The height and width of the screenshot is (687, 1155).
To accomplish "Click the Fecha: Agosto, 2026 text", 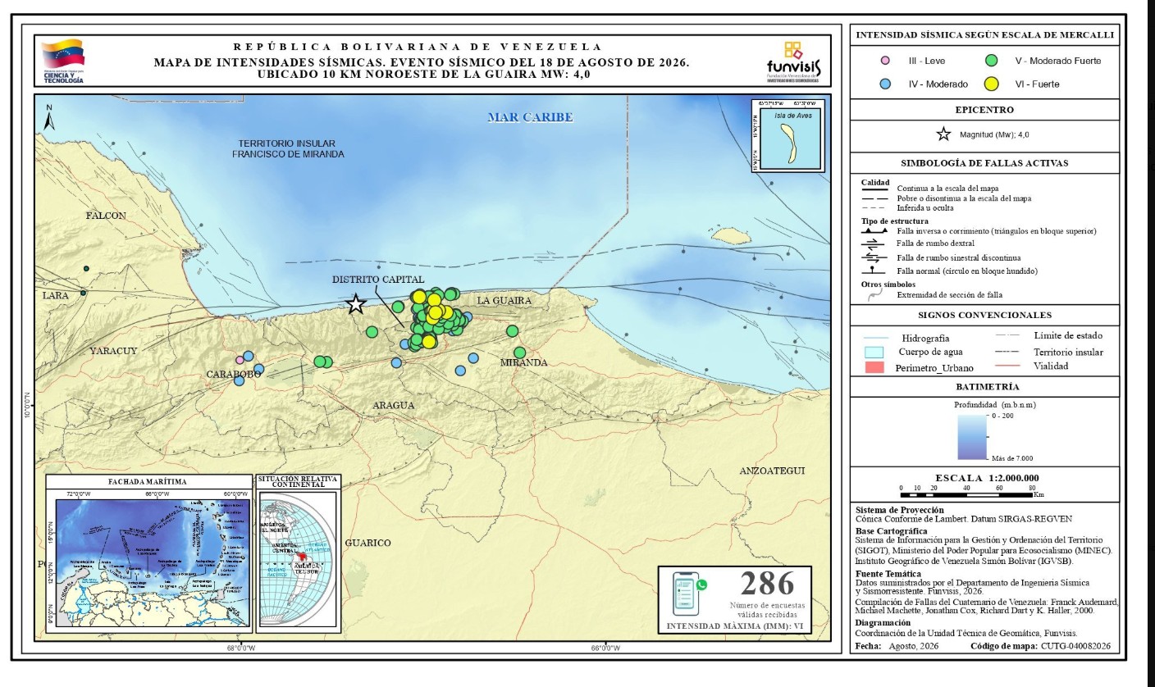I will coord(897,646).
